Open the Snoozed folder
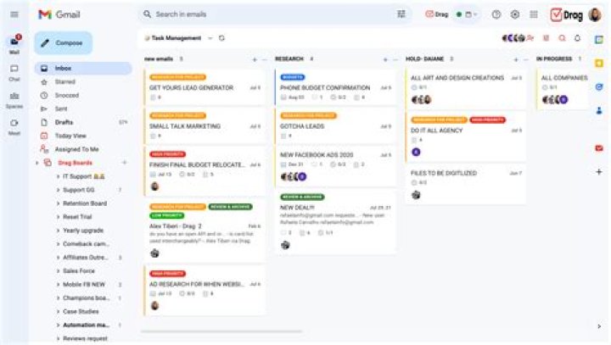The image size is (611, 345). [83, 95]
